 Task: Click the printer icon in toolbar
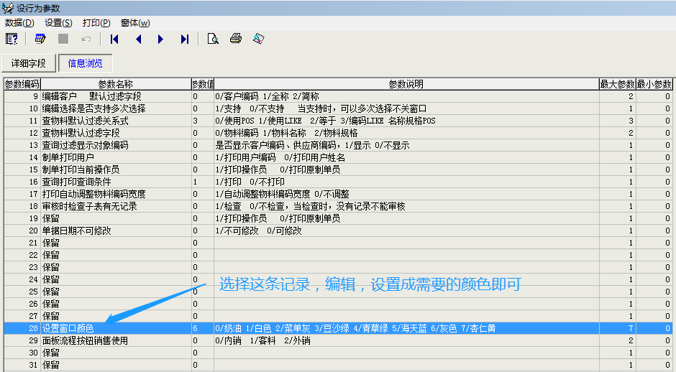click(x=235, y=39)
